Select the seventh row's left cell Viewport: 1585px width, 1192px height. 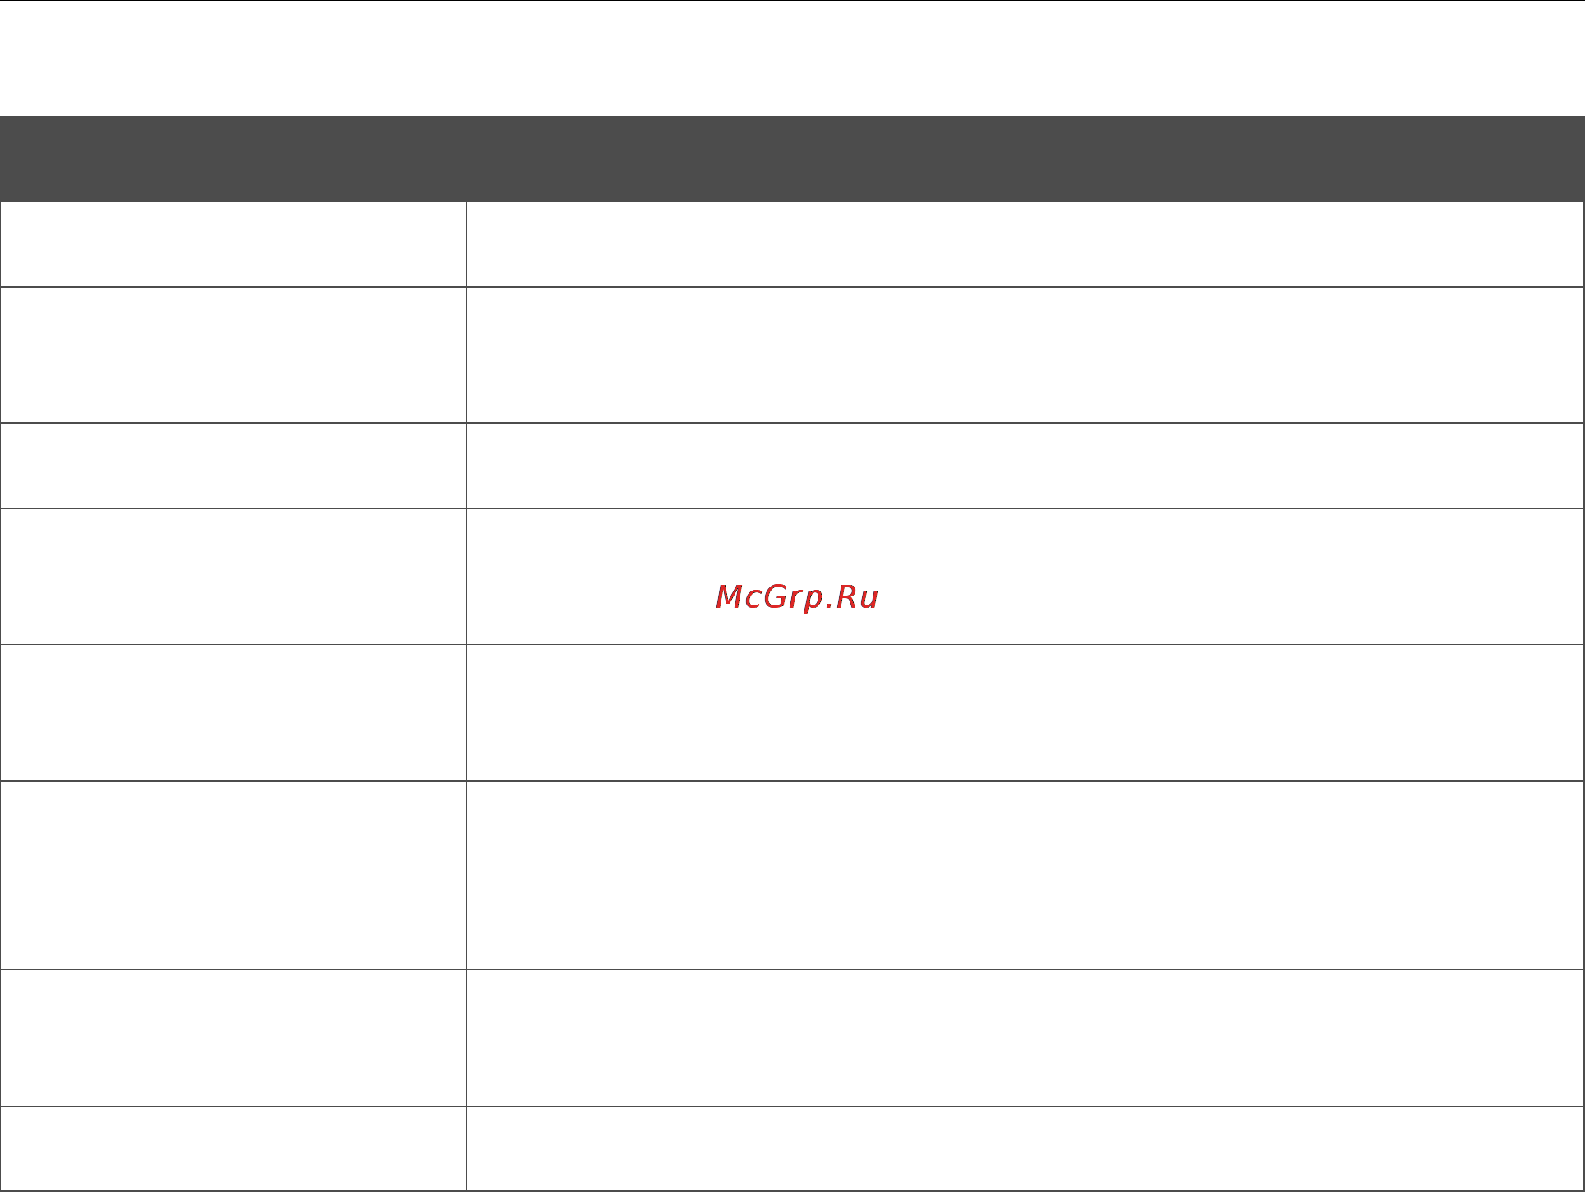coord(233,1038)
